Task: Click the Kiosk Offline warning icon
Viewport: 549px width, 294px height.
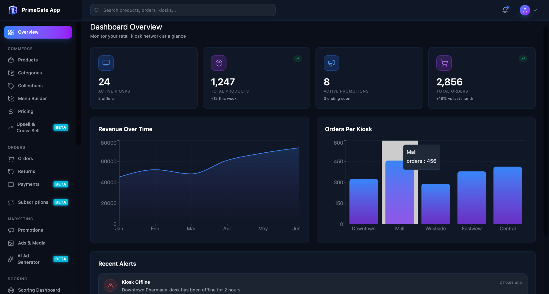Action: click(110, 286)
